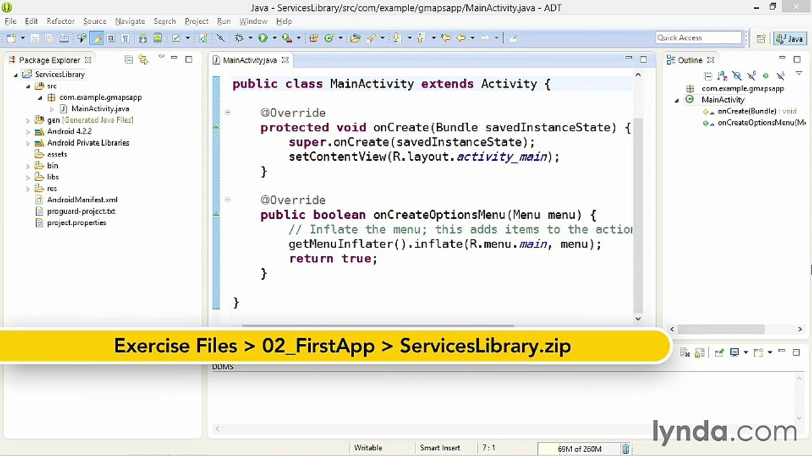Select proguard-project.txt file
812x456 pixels.
click(x=81, y=212)
